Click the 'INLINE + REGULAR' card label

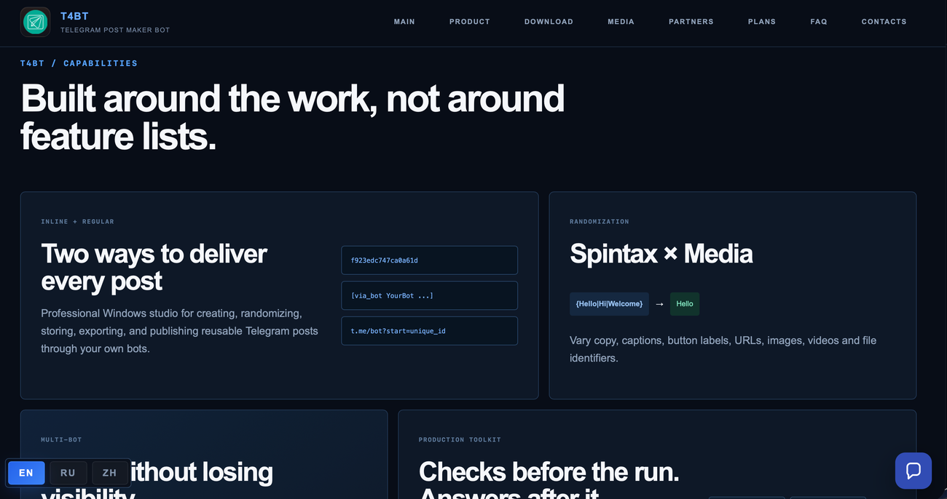pyautogui.click(x=77, y=222)
